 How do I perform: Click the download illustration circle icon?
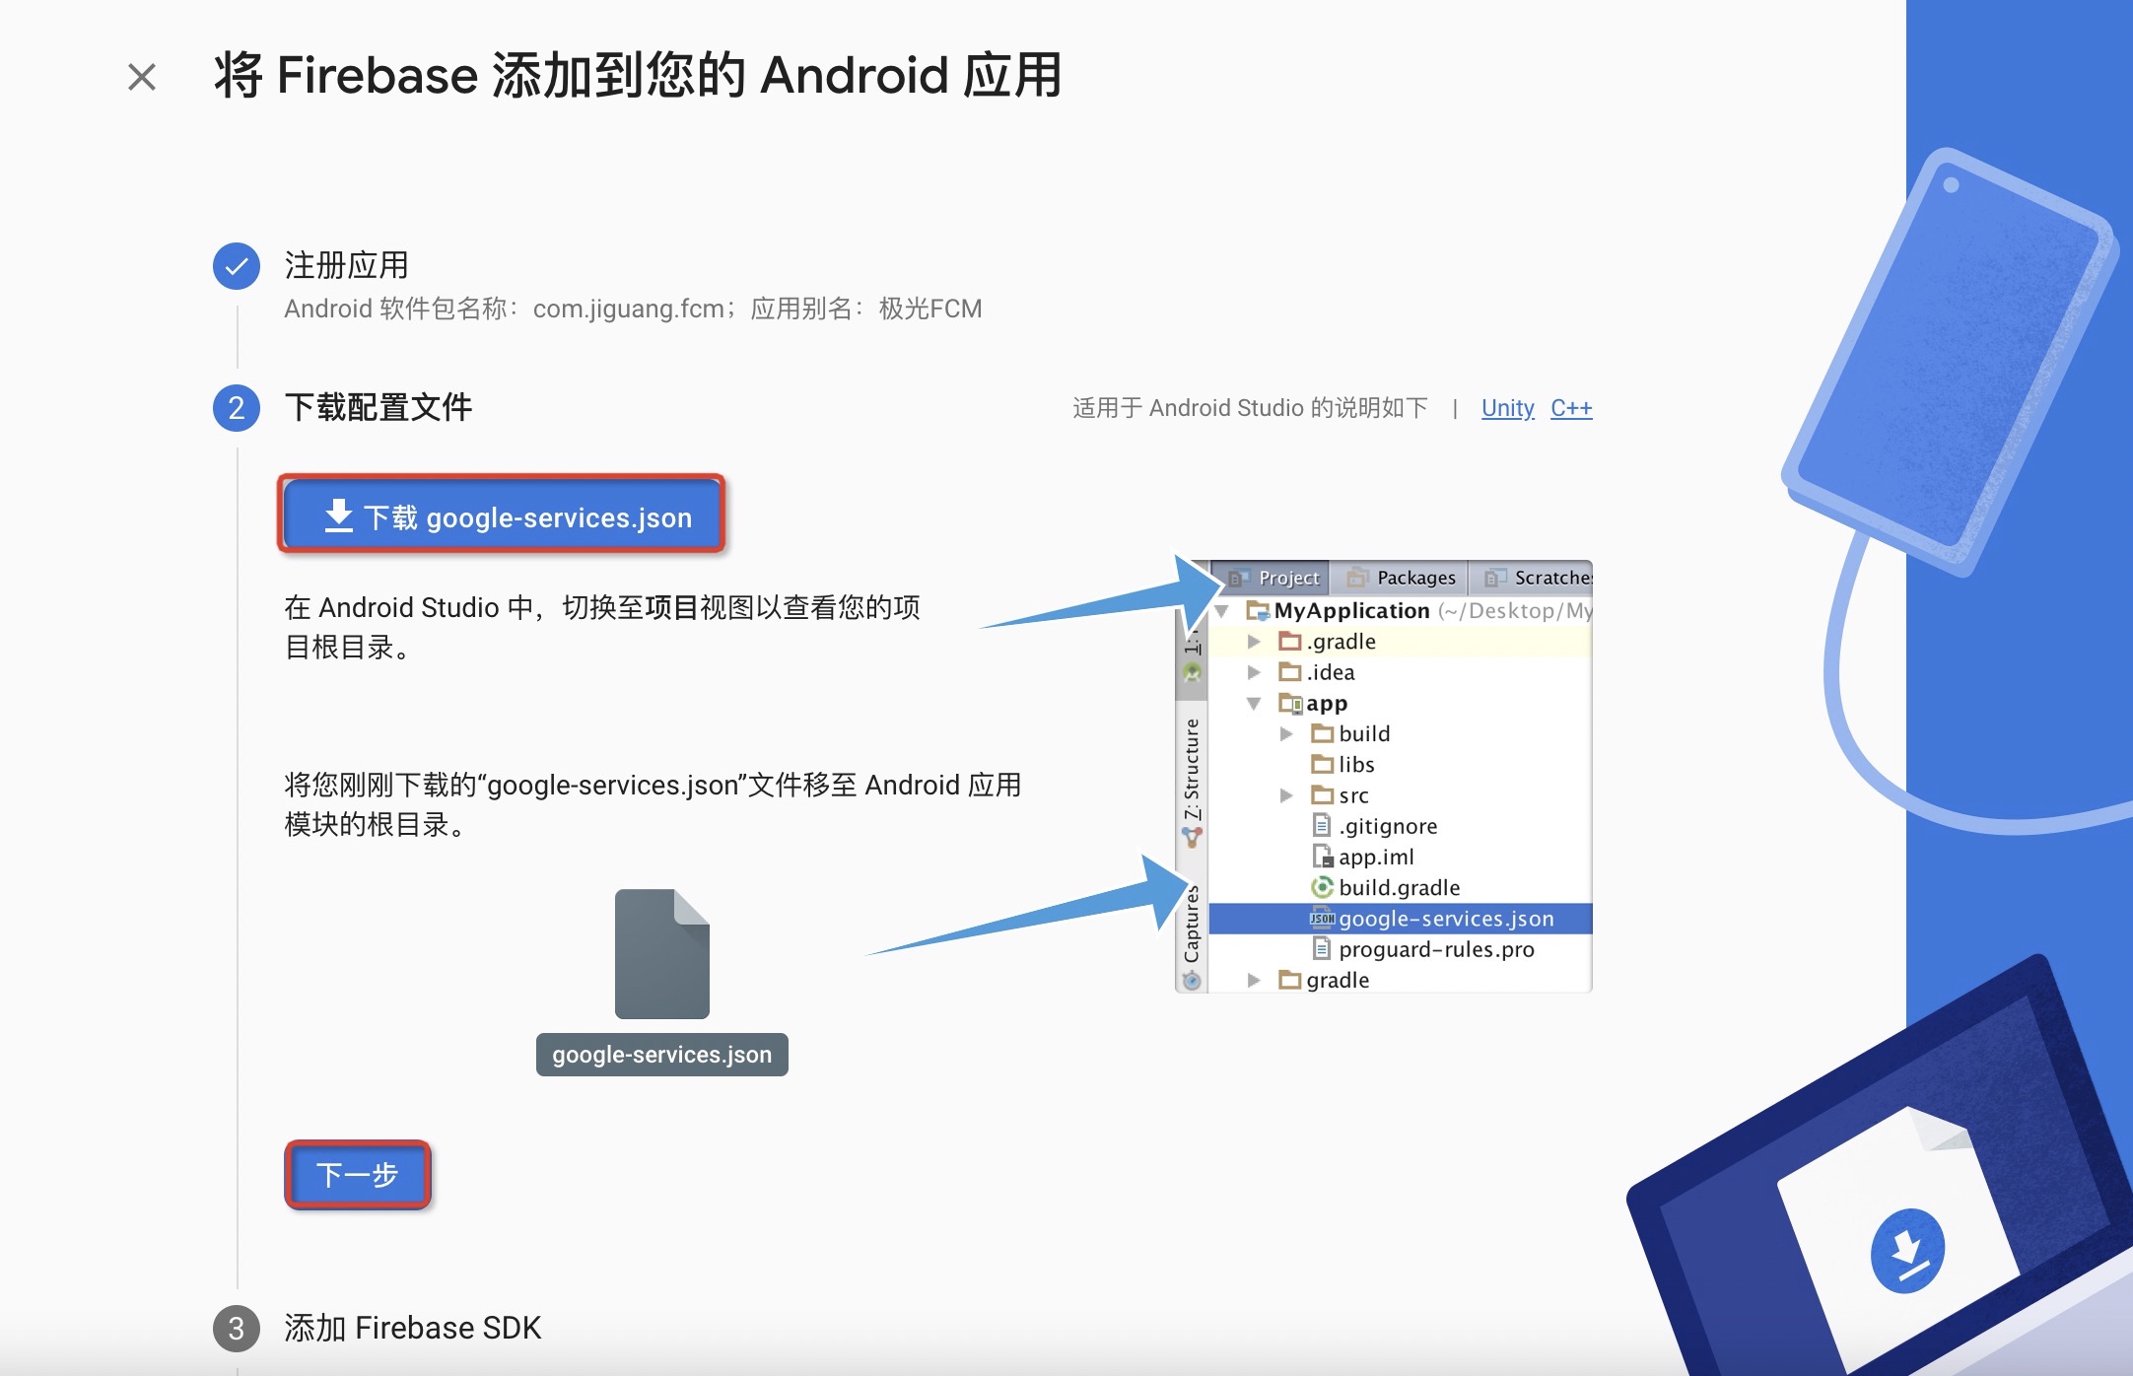coord(1907,1251)
